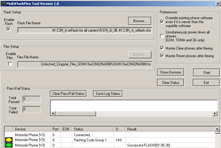Start the flashing process
221x148 pixels.
(206, 73)
